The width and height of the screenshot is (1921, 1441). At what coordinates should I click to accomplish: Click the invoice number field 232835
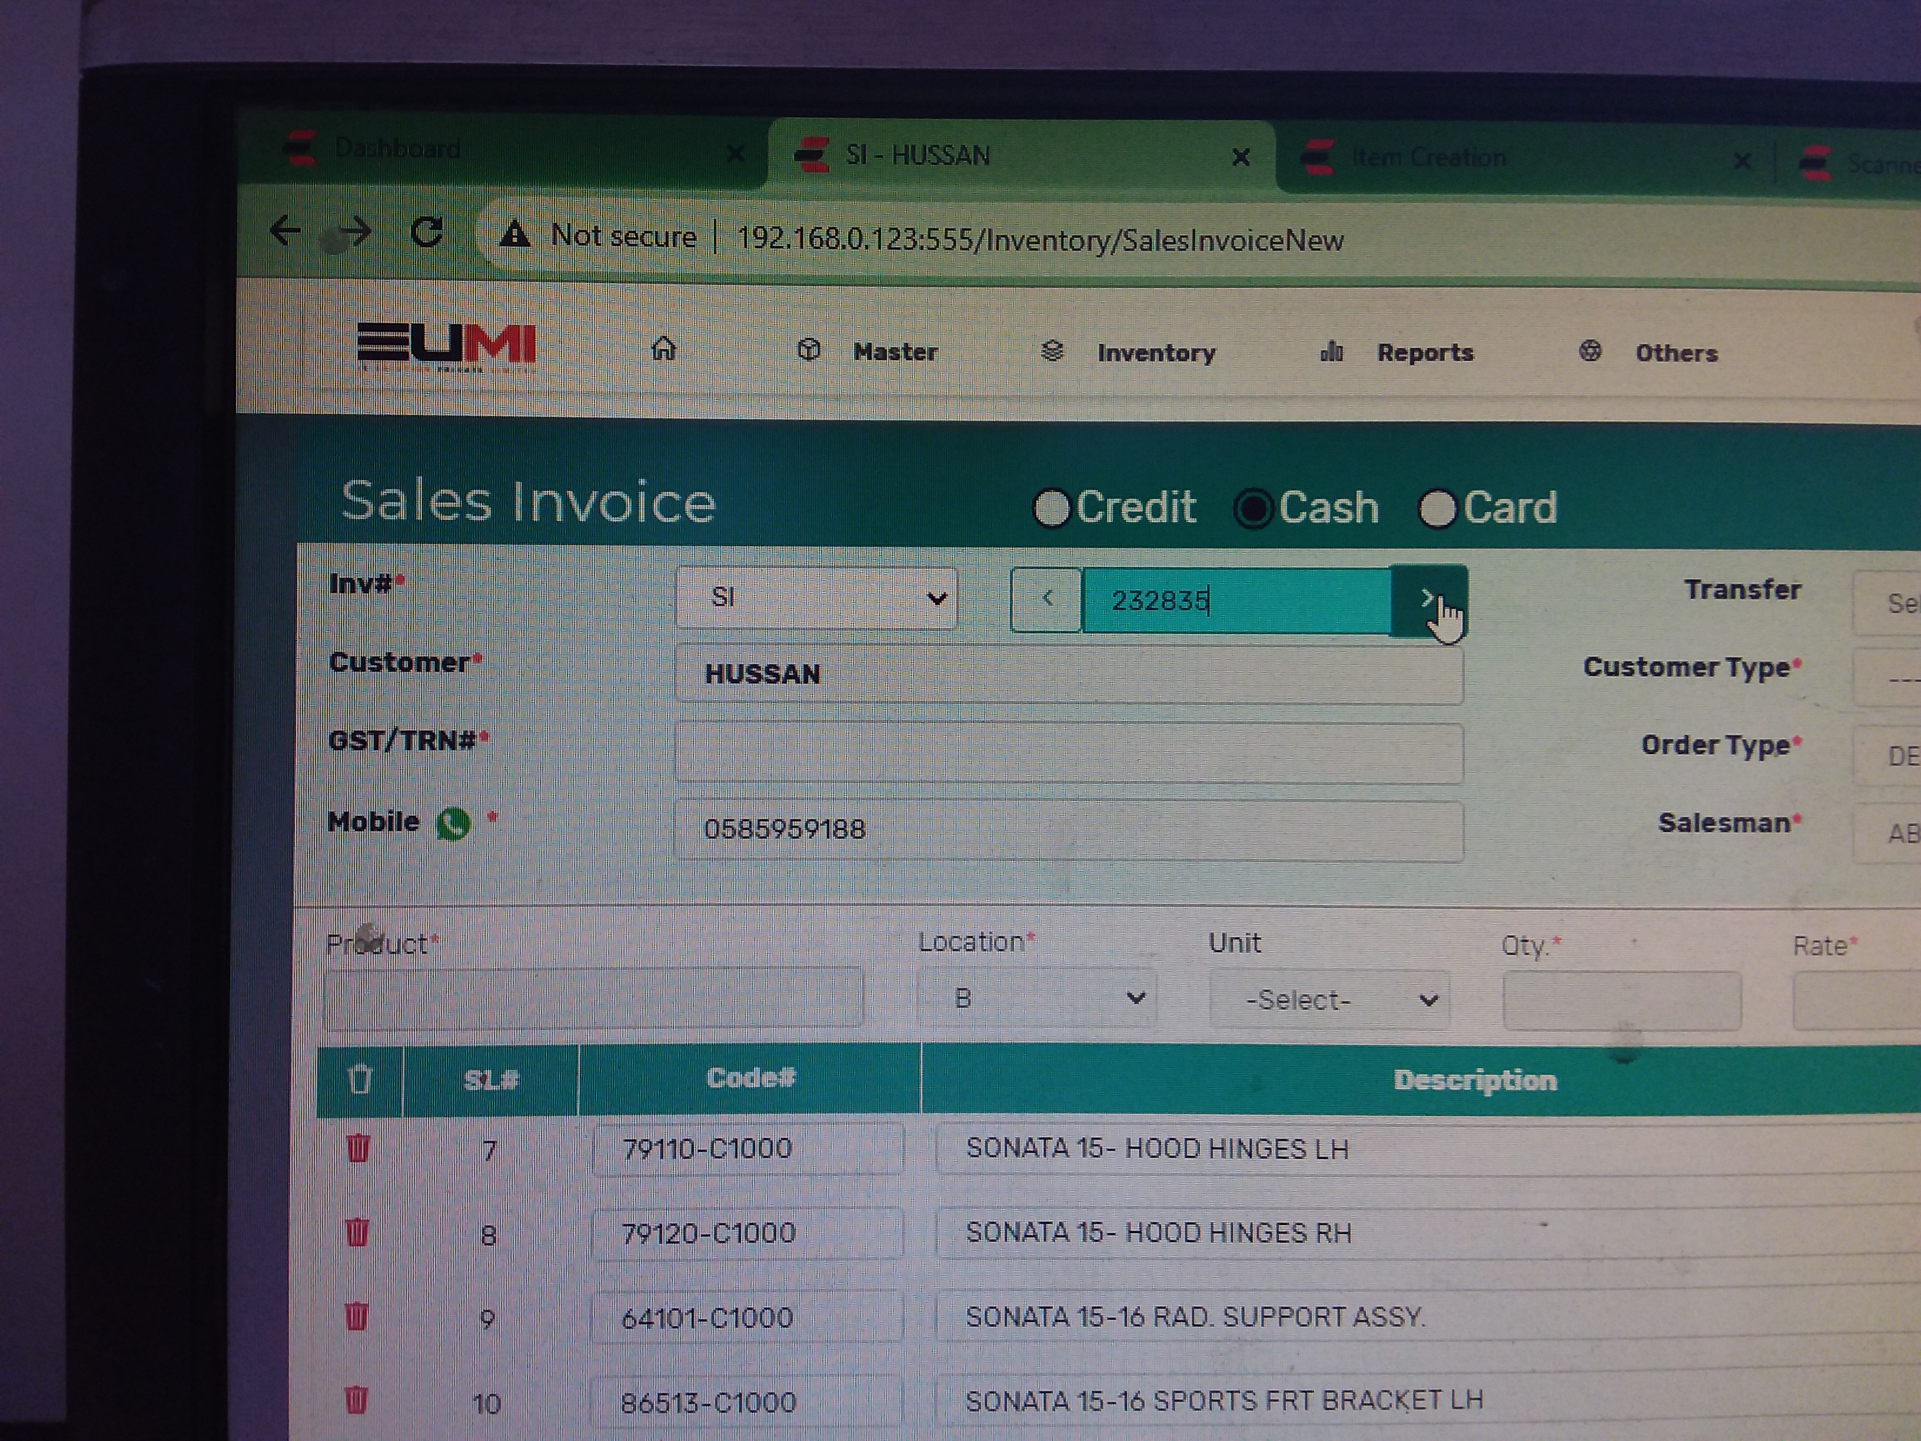click(x=1237, y=600)
